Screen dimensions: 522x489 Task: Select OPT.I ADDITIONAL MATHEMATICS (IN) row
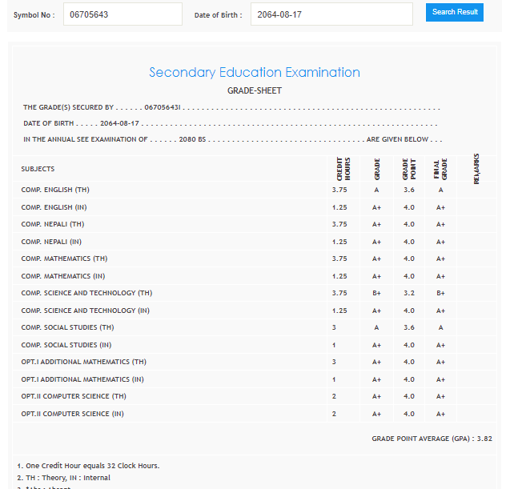pos(82,379)
